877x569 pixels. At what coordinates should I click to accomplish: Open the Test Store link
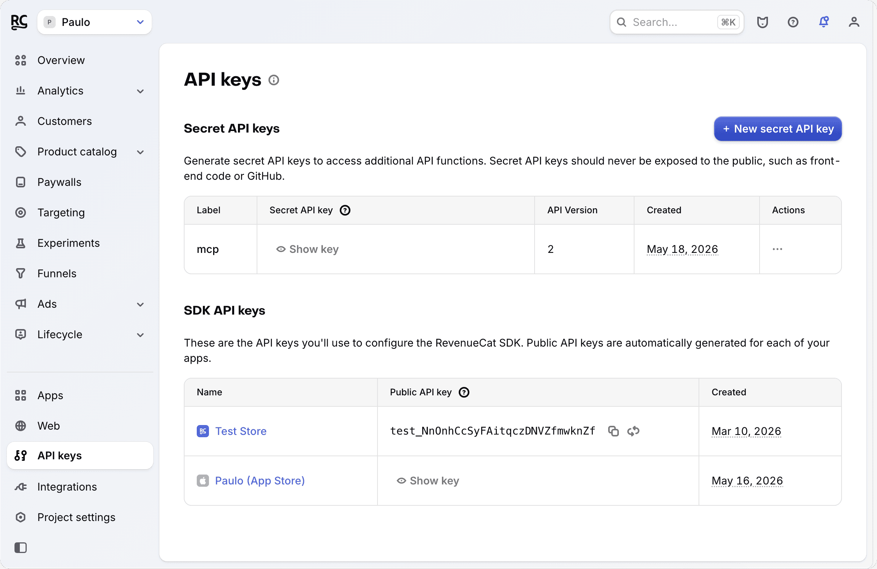tap(241, 431)
